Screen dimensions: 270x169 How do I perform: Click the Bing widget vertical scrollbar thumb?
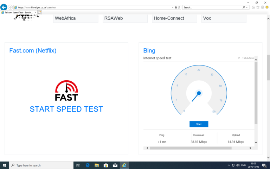click(256, 93)
